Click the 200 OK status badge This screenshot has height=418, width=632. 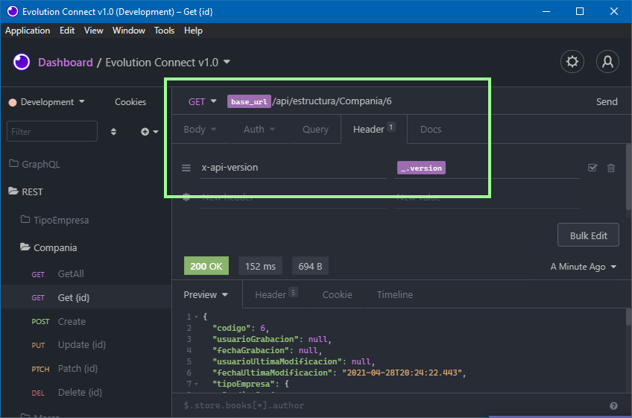tap(206, 266)
